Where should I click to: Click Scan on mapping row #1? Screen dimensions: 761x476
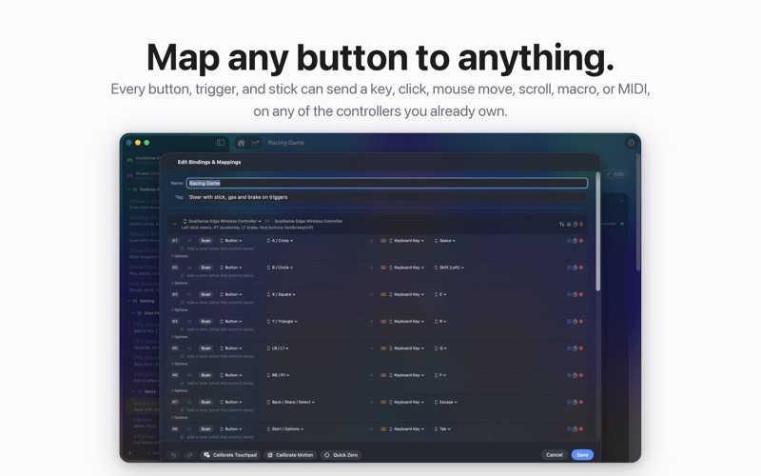tap(206, 241)
